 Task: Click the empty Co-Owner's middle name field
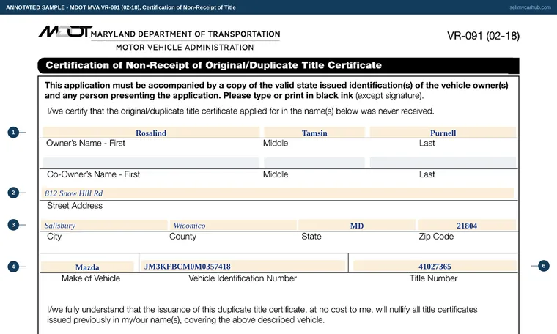point(314,163)
